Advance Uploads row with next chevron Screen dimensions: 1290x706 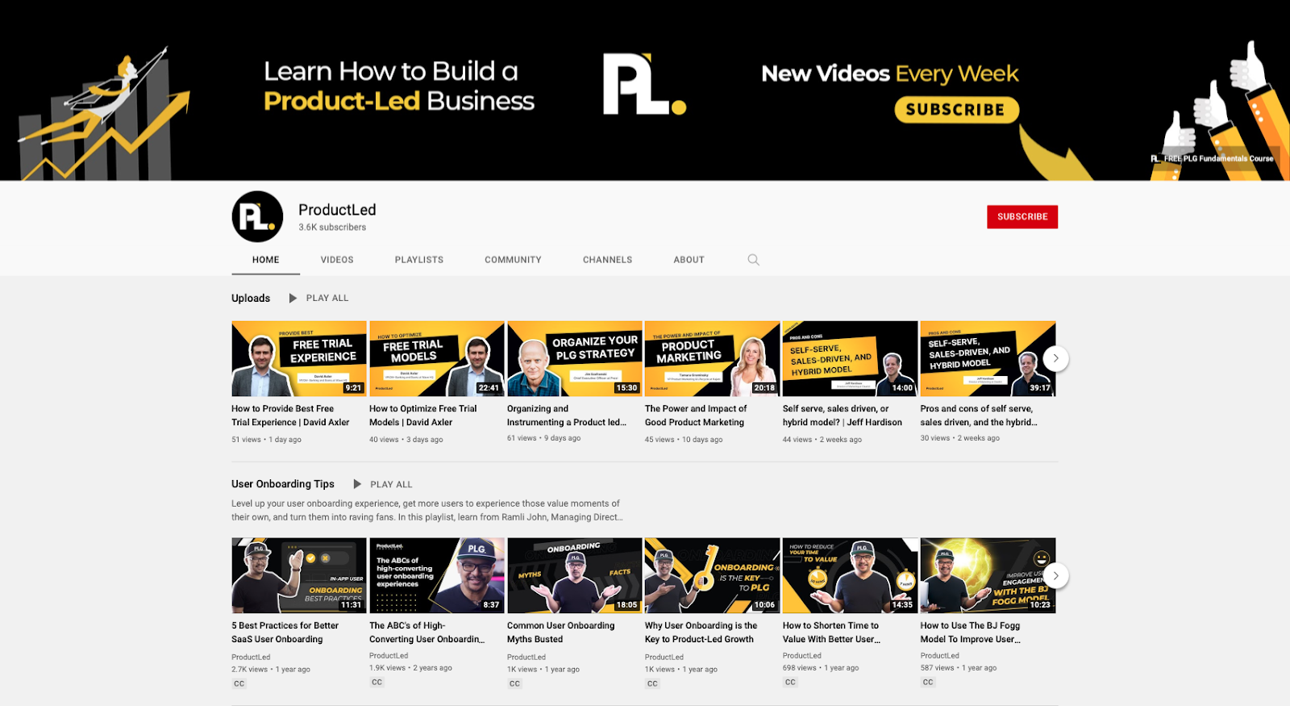1055,358
